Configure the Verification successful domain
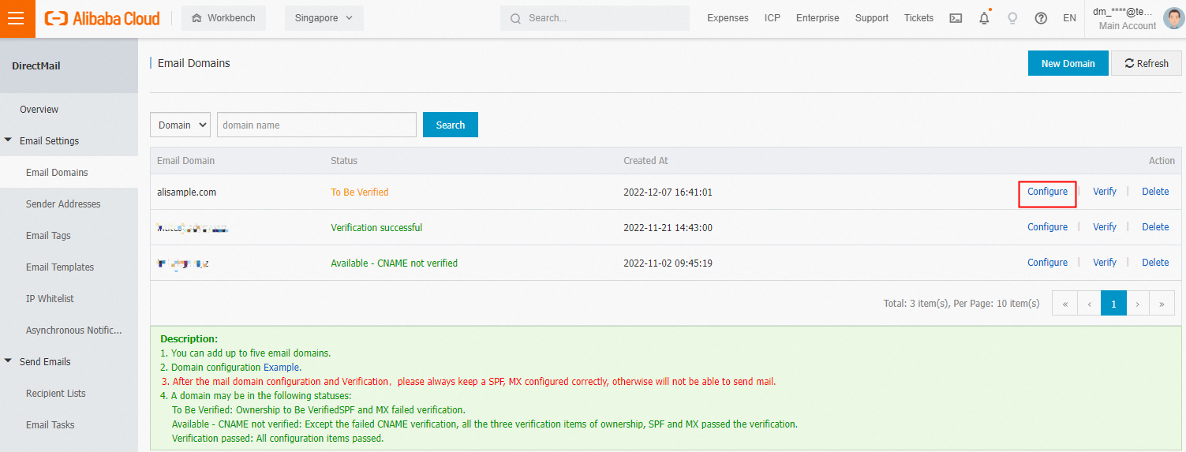 point(1047,227)
